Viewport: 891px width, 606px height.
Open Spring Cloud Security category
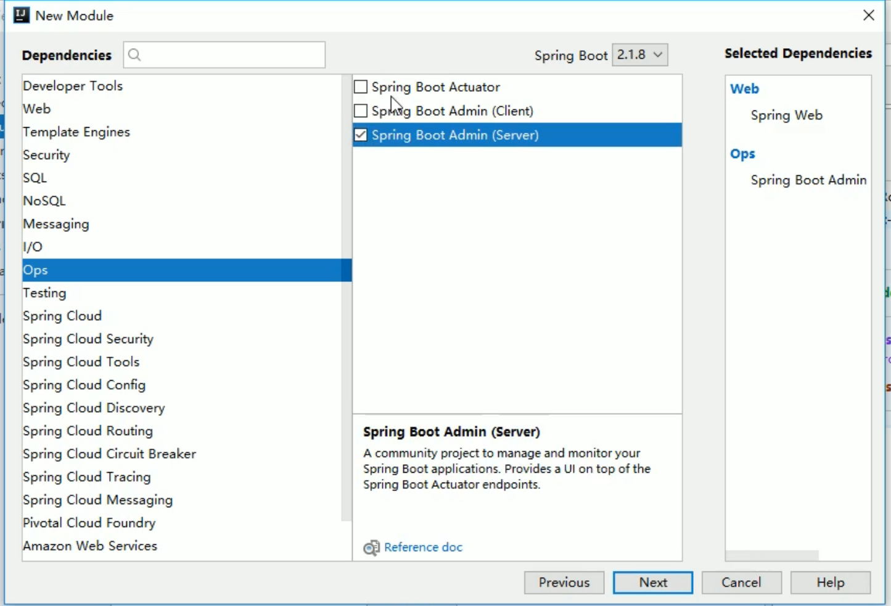tap(182, 339)
